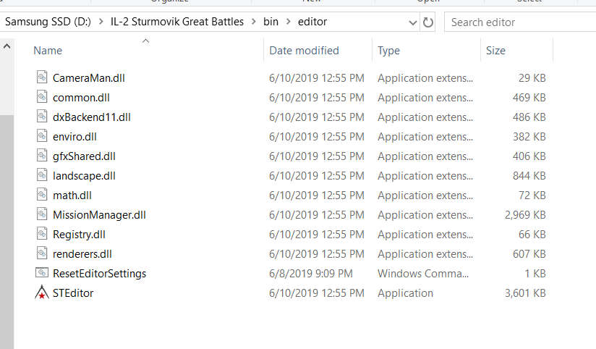Screen dimensions: 596x349
Task: Select the file name CameraMan.dll
Action: [88, 78]
